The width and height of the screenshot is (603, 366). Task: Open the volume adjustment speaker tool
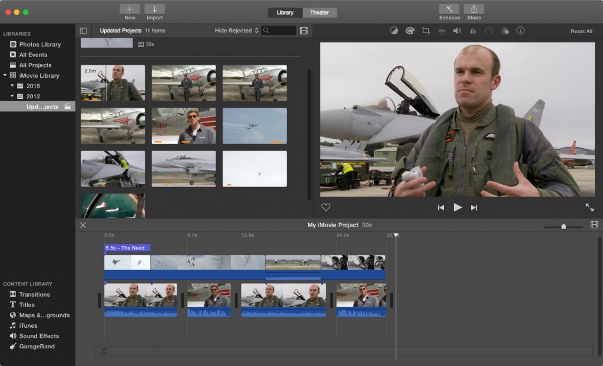point(457,31)
